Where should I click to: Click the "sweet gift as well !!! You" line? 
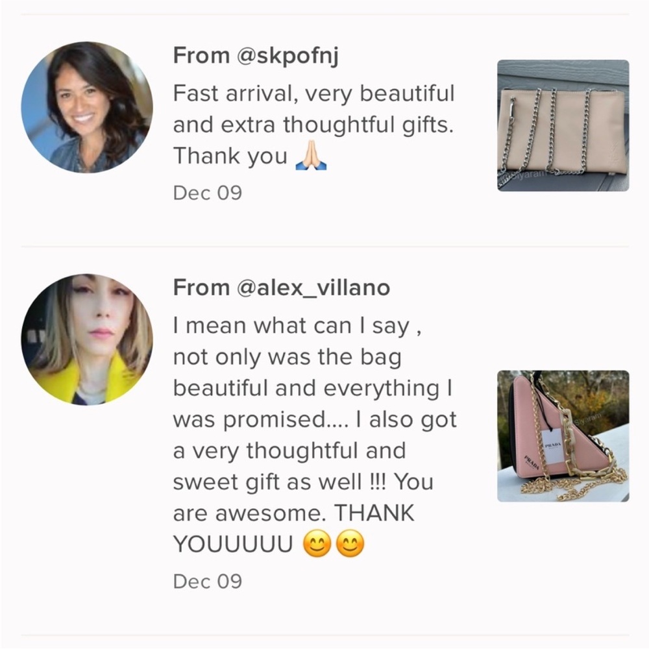pyautogui.click(x=304, y=482)
